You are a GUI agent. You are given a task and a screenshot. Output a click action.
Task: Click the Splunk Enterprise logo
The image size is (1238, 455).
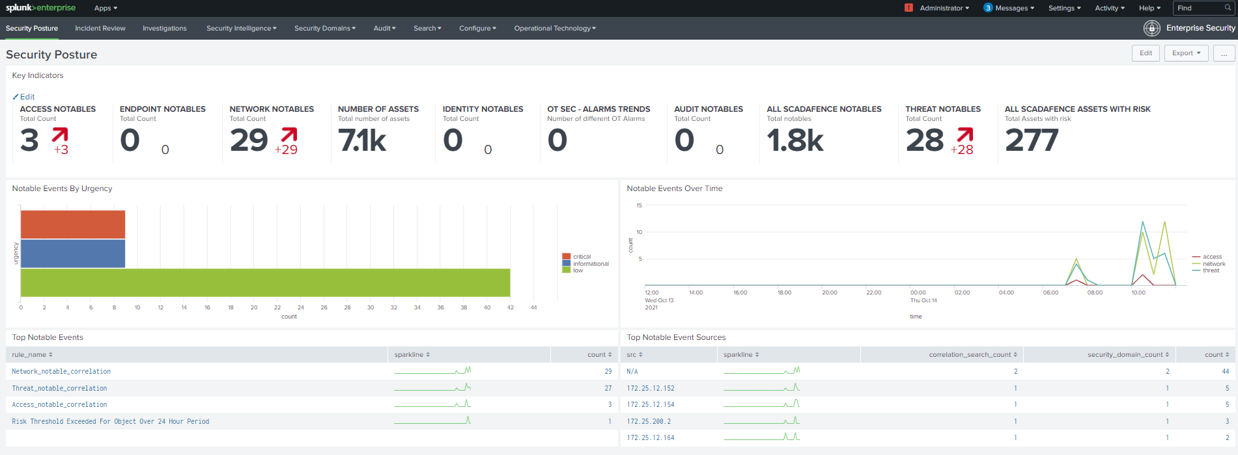40,8
